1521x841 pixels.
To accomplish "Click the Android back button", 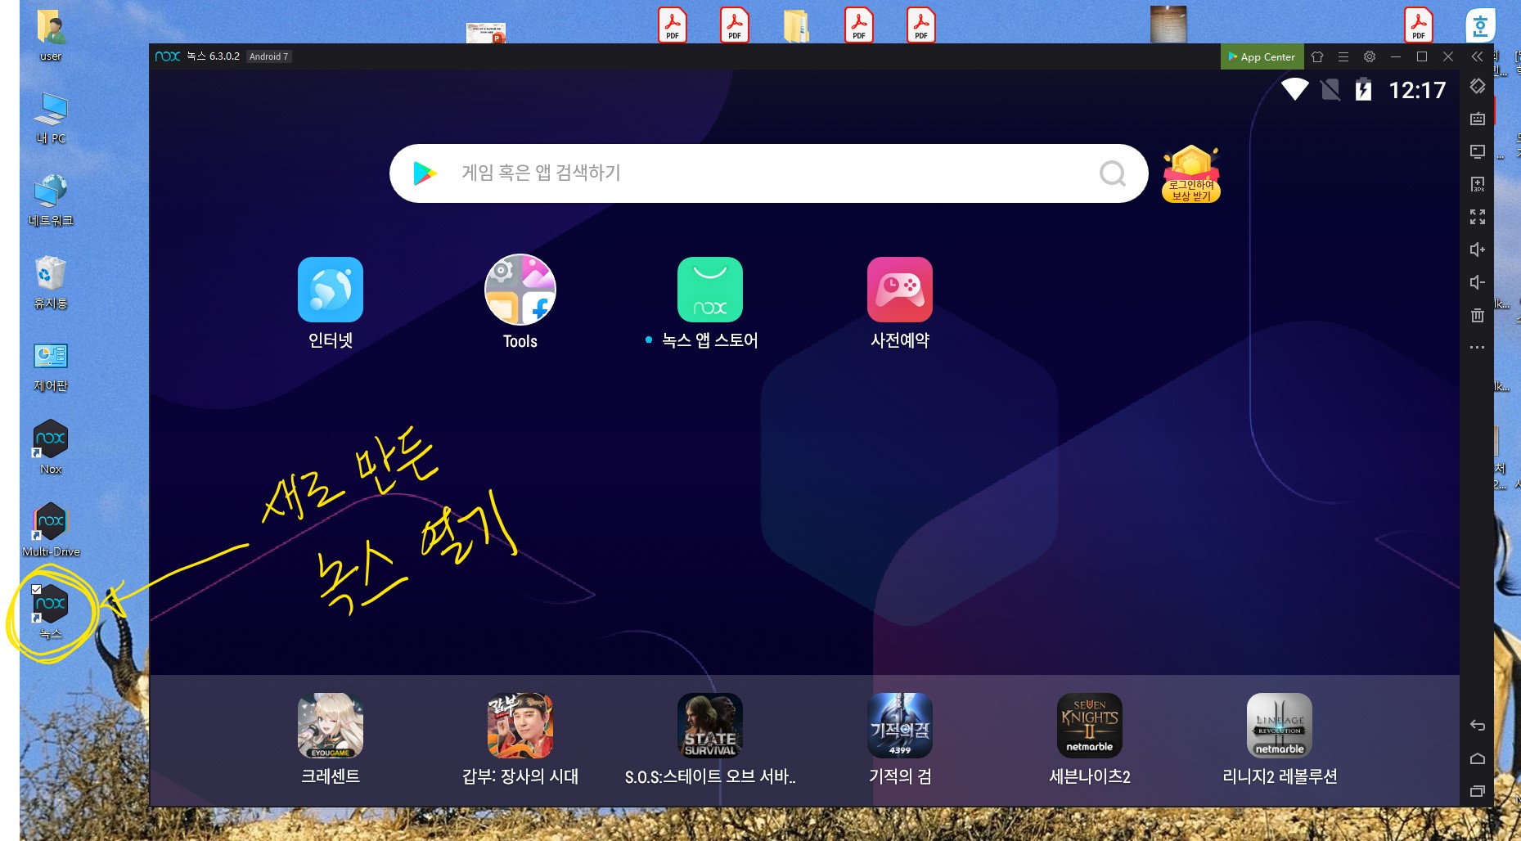I will click(1478, 726).
